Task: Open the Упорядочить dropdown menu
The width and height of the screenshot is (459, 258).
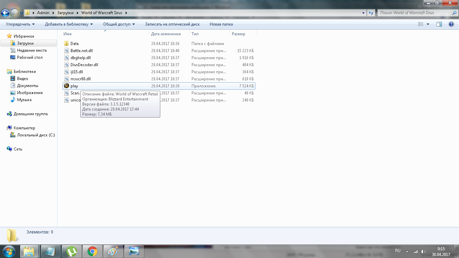Action: point(20,24)
